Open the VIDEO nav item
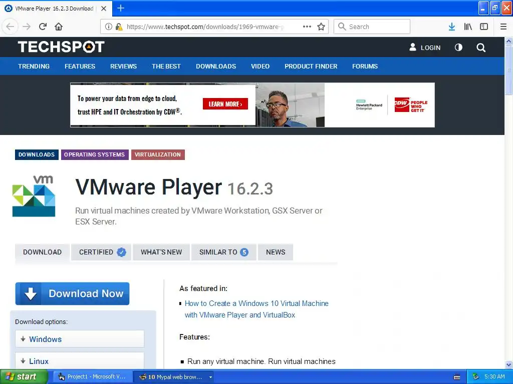Screen dimensions: 513x384 [260, 66]
